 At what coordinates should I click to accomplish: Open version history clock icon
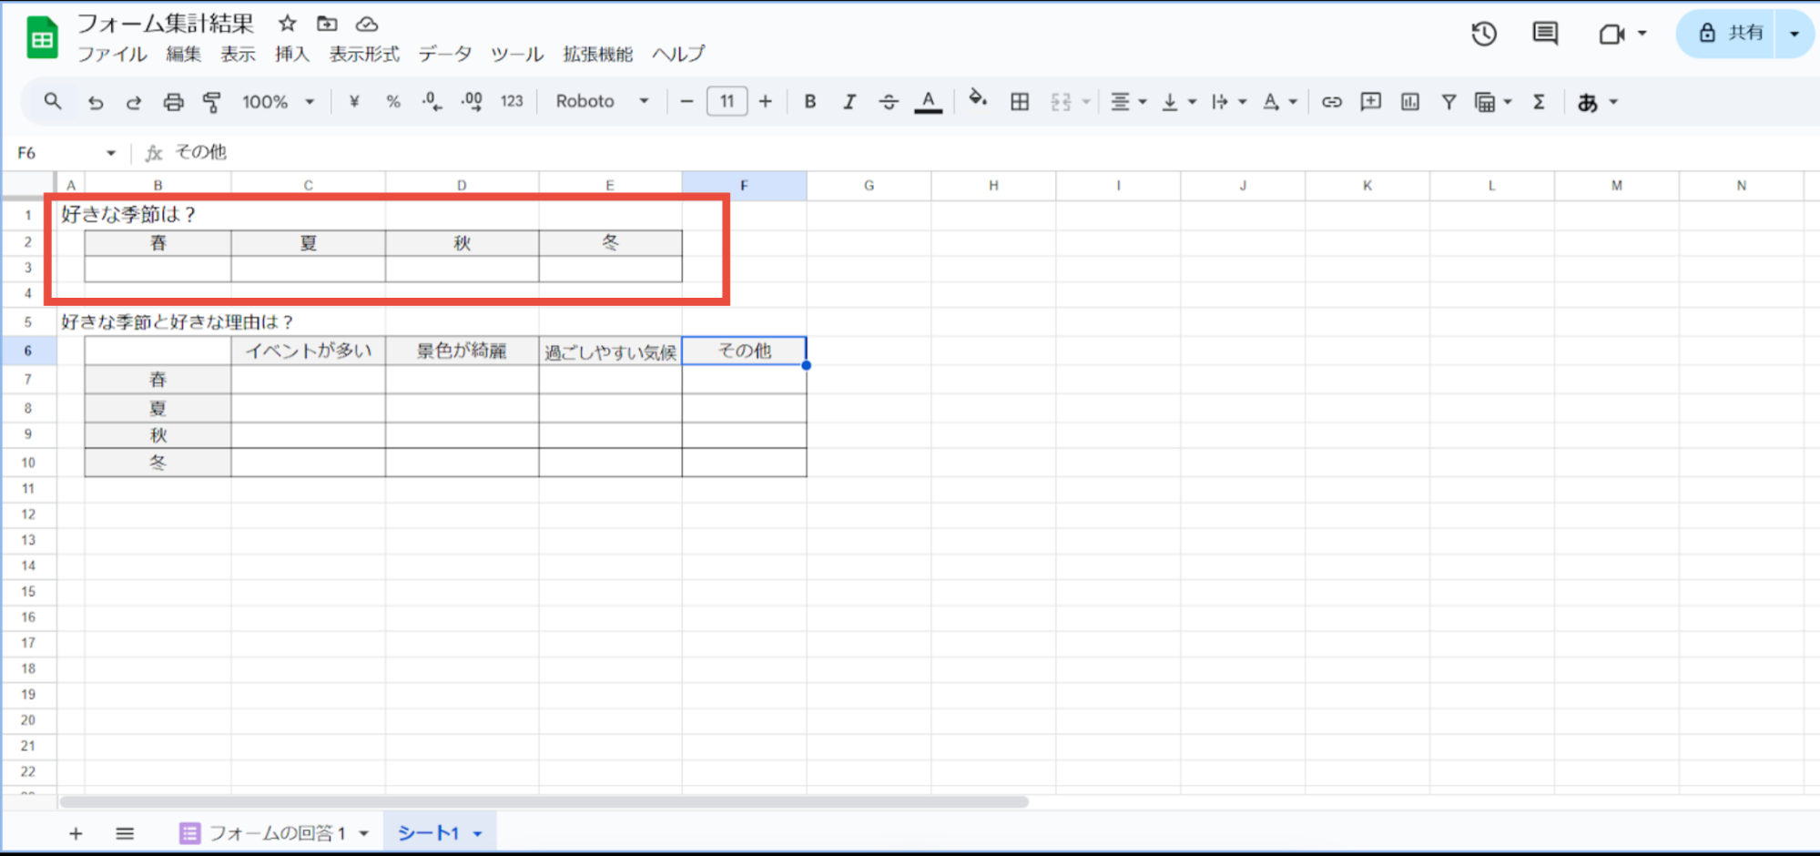[x=1484, y=34]
